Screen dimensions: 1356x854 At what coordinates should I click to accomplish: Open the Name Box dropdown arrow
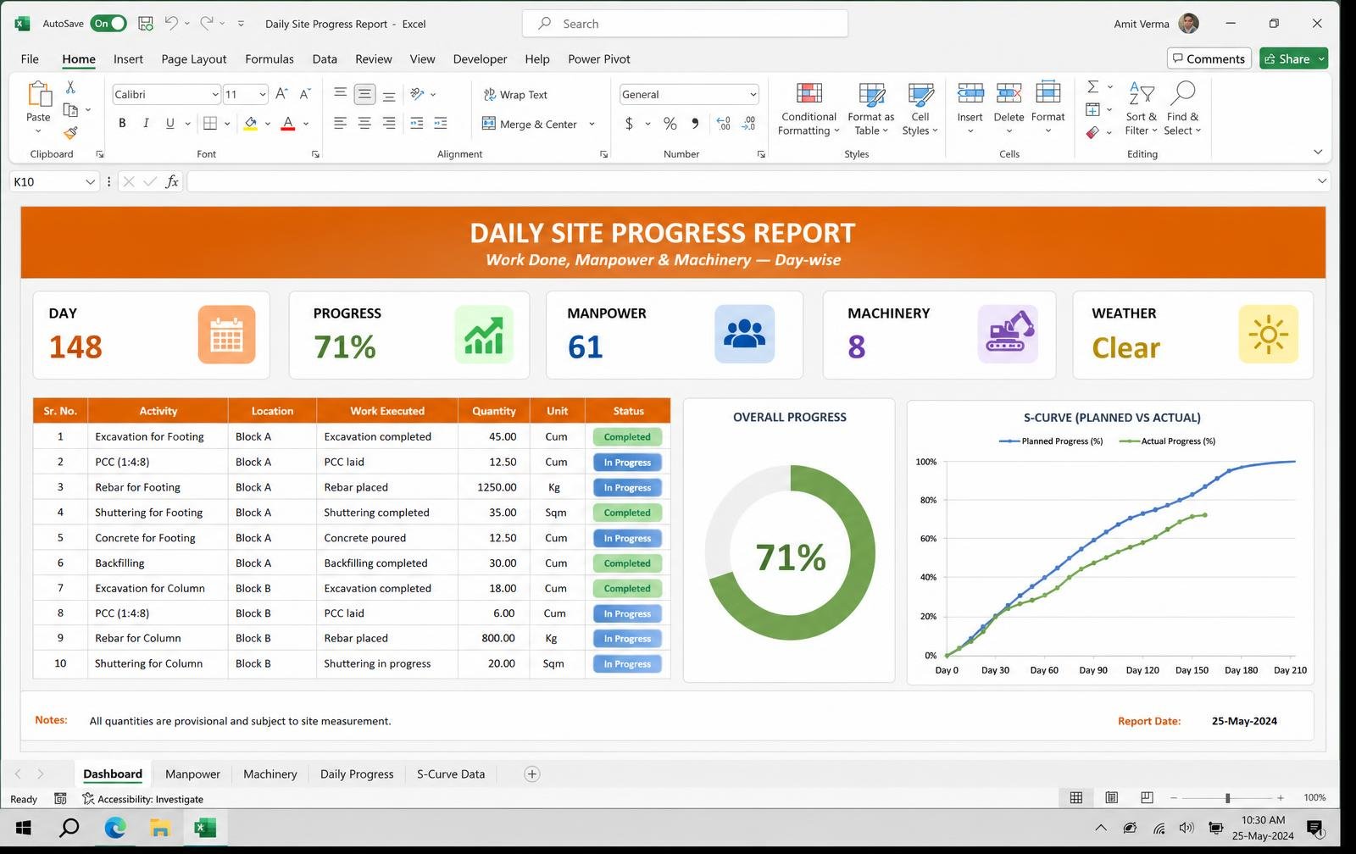click(90, 182)
